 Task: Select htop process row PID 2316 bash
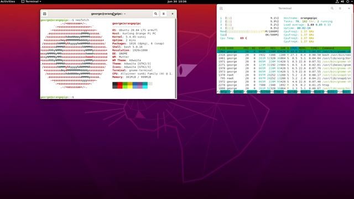click(284, 55)
